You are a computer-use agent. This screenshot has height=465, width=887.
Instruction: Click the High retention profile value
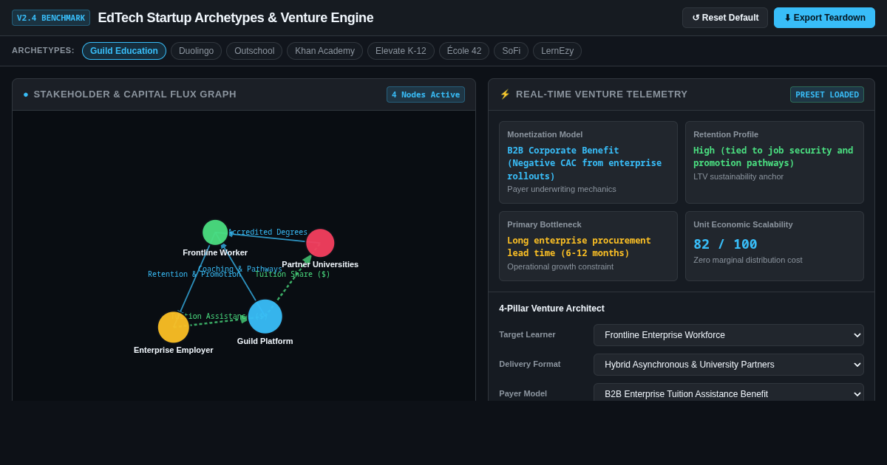tap(773, 156)
